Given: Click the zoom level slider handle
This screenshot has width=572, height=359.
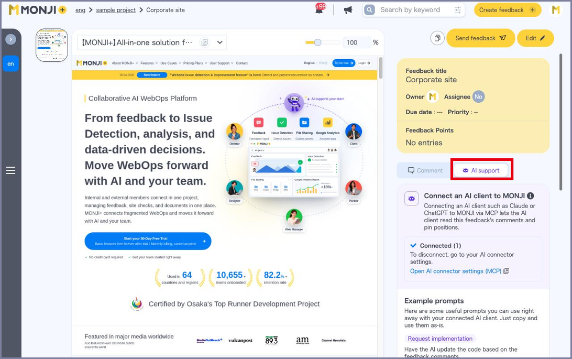Looking at the screenshot, I should pyautogui.click(x=318, y=42).
